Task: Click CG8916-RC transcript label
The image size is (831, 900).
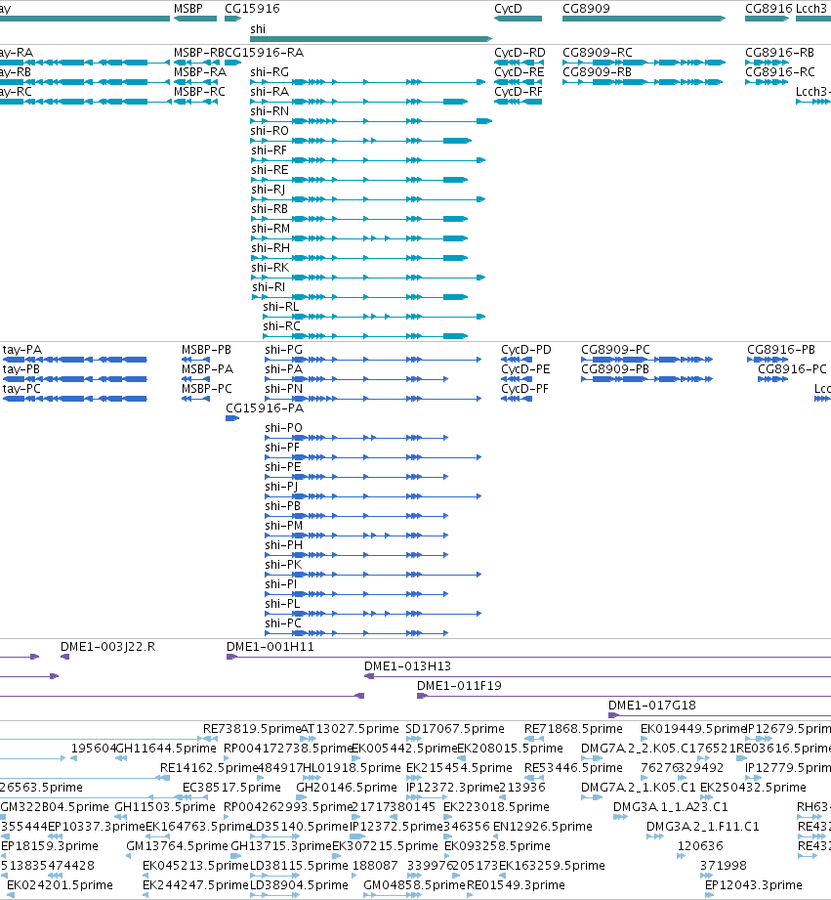Action: coord(780,72)
